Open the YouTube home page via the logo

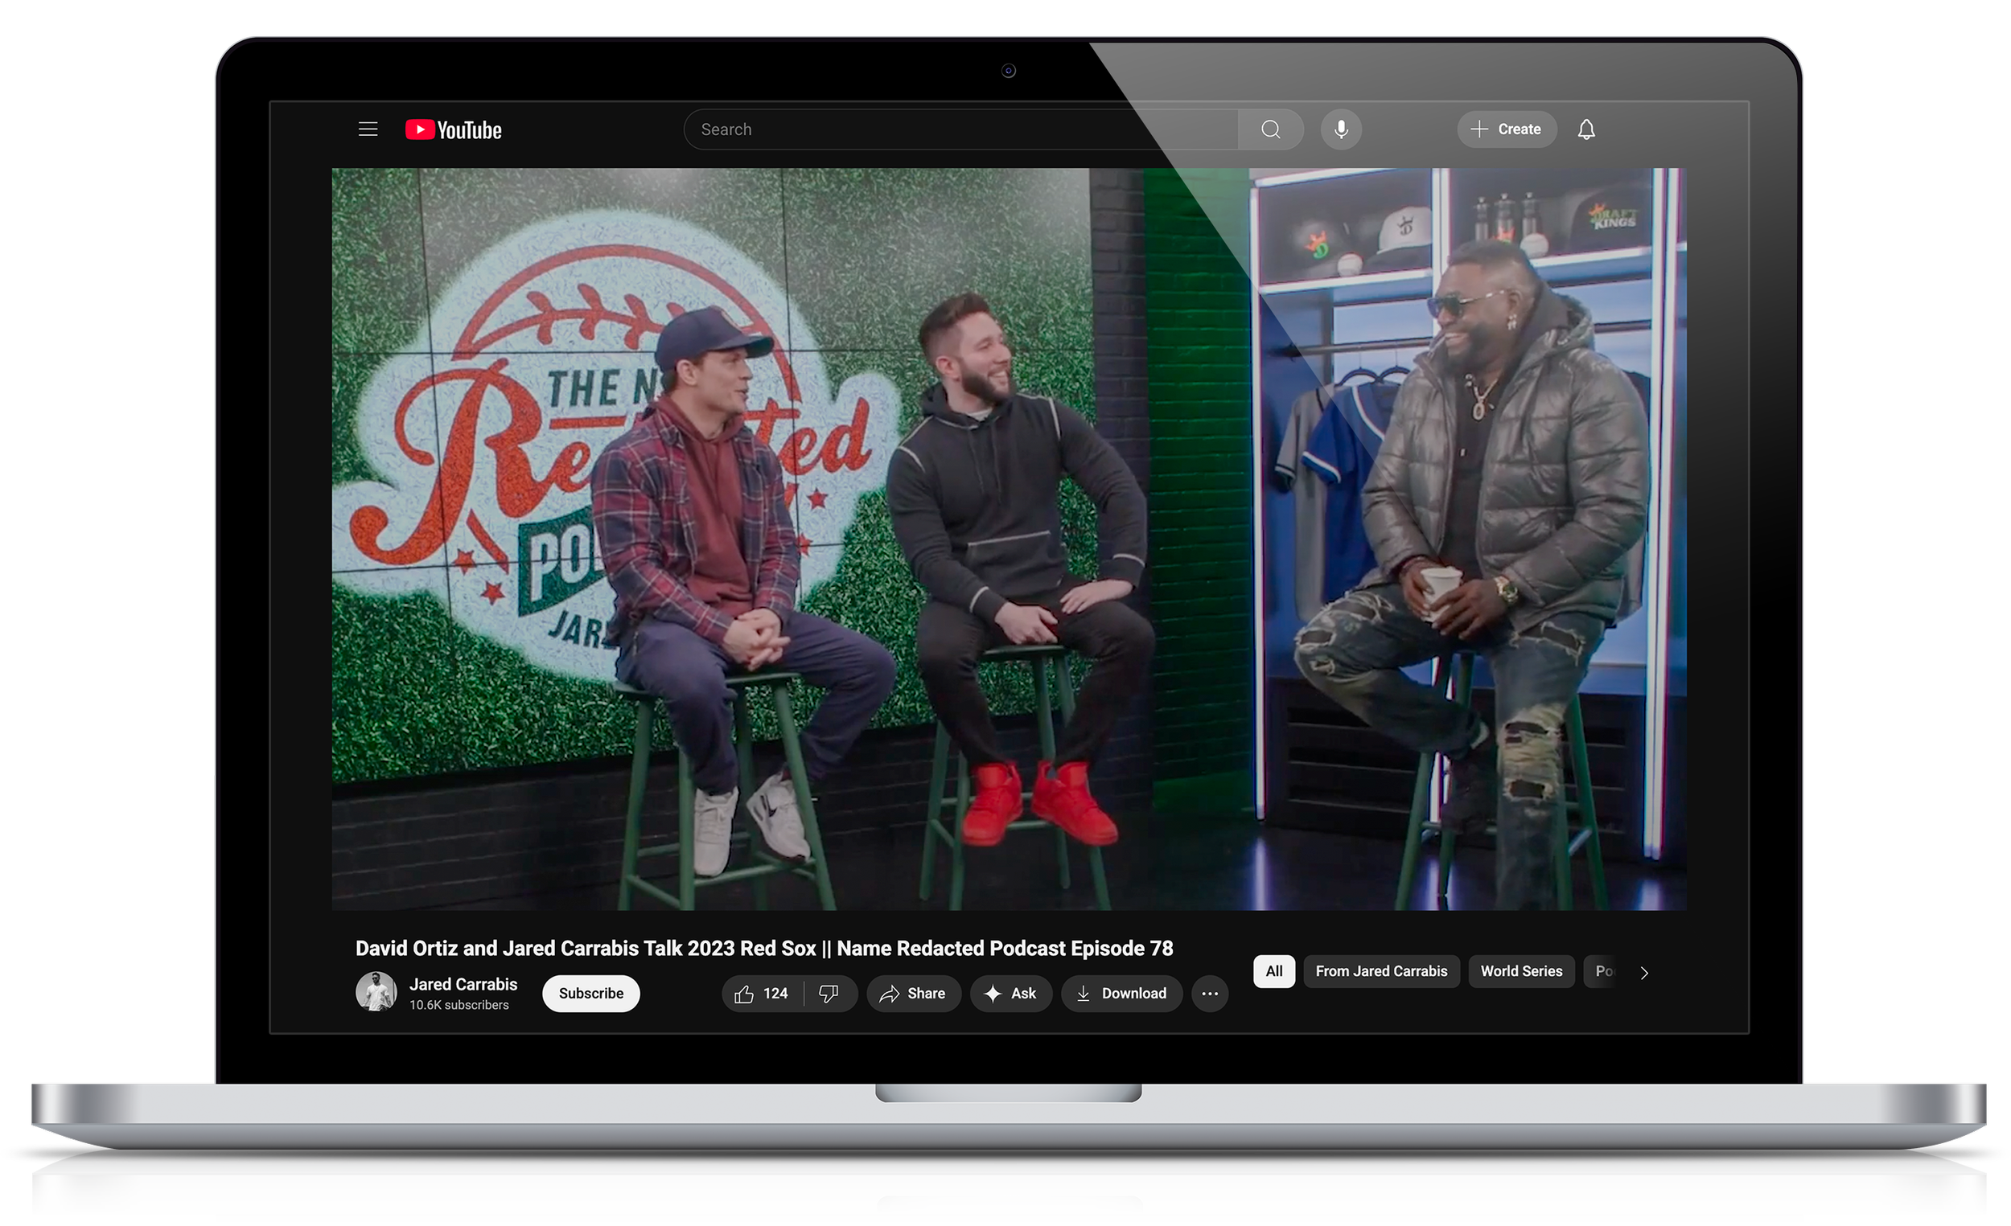point(452,129)
